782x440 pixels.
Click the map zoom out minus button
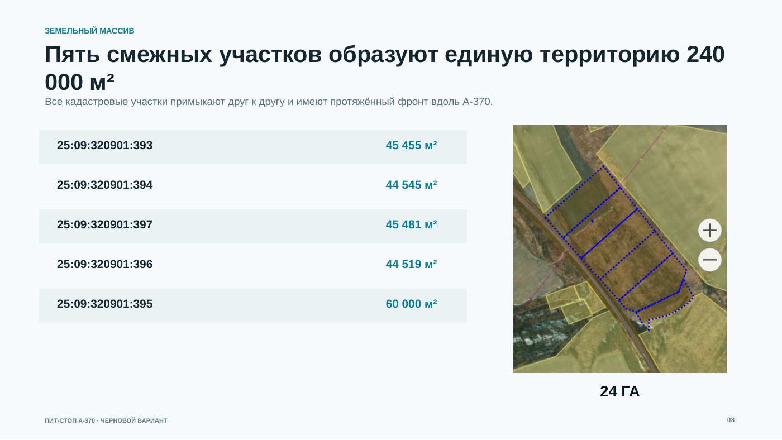point(710,260)
